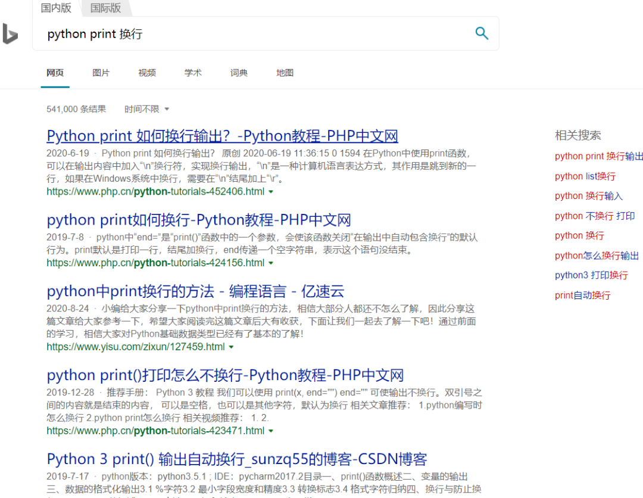
Task: Expand arrow next to python-tutorials-452406.html URL
Action: click(x=271, y=192)
